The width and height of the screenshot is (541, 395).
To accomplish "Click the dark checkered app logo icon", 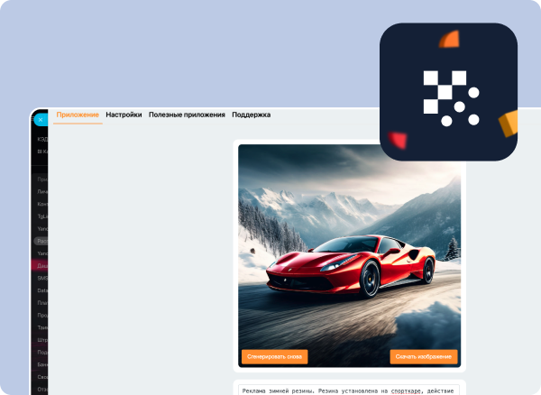I will tap(448, 92).
